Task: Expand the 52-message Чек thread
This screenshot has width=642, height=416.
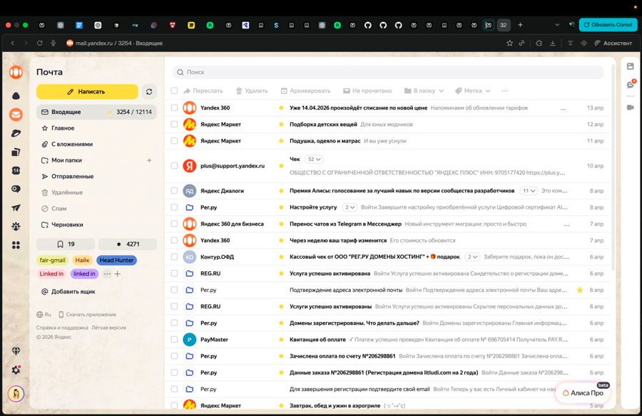Action: pyautogui.click(x=314, y=160)
